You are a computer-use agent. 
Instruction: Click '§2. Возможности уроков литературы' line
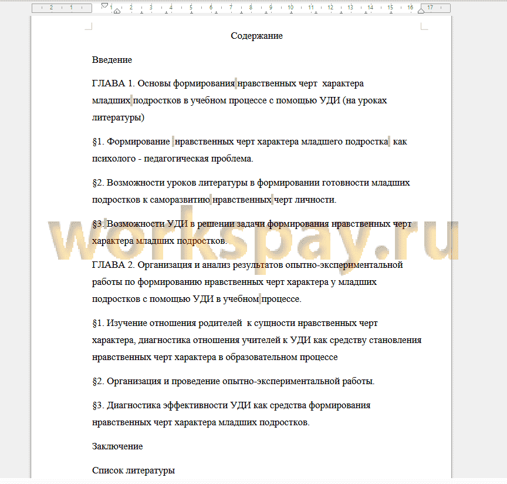[x=251, y=183]
